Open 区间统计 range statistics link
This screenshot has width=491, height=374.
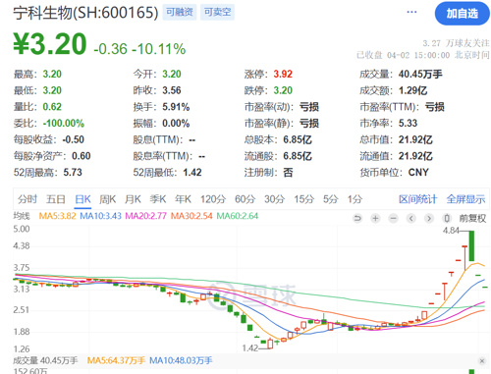(417, 199)
